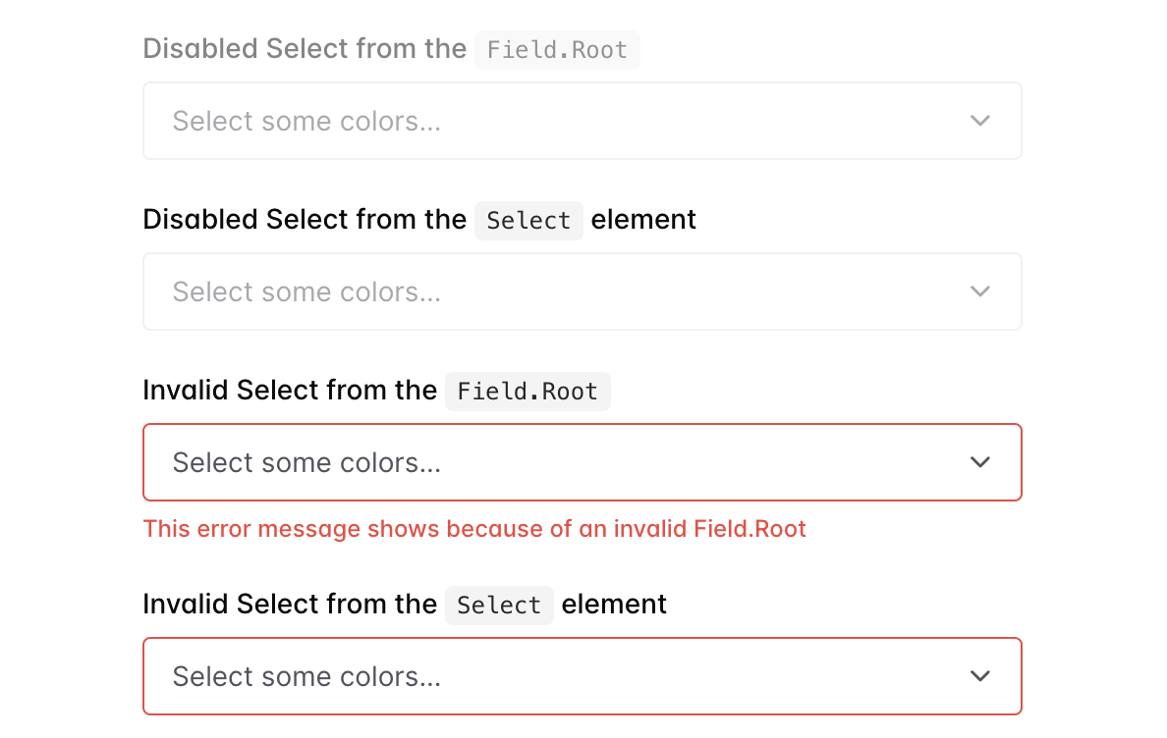This screenshot has height=738, width=1167.
Task: Click 'Disabled Select from the' text before Select badge
Action: [x=305, y=220]
